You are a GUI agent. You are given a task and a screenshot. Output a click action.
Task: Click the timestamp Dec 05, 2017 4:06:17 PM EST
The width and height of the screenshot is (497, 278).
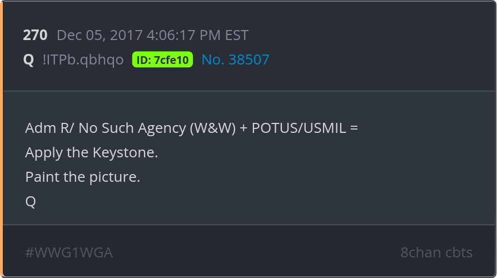pyautogui.click(x=152, y=35)
